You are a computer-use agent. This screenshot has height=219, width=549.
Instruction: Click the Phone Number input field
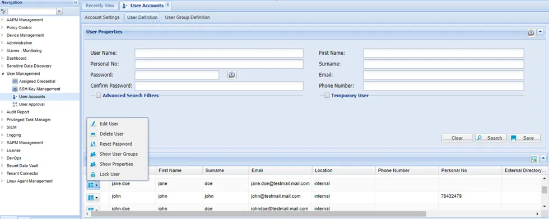[444, 86]
